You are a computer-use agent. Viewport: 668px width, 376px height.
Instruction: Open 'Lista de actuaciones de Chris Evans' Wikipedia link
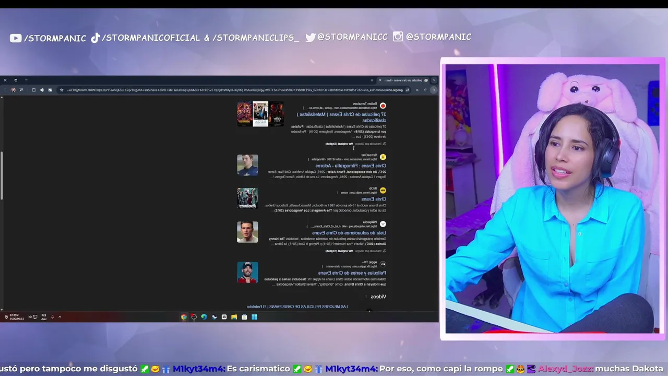point(349,232)
